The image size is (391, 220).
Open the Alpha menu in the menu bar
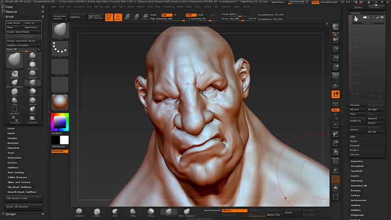coord(54,7)
